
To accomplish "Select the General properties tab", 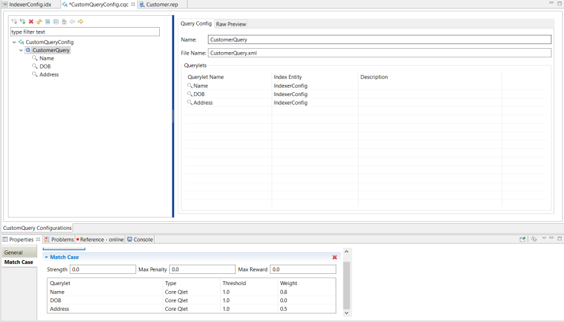I will [13, 252].
